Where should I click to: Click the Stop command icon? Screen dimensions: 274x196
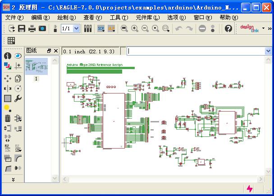pos(202,28)
